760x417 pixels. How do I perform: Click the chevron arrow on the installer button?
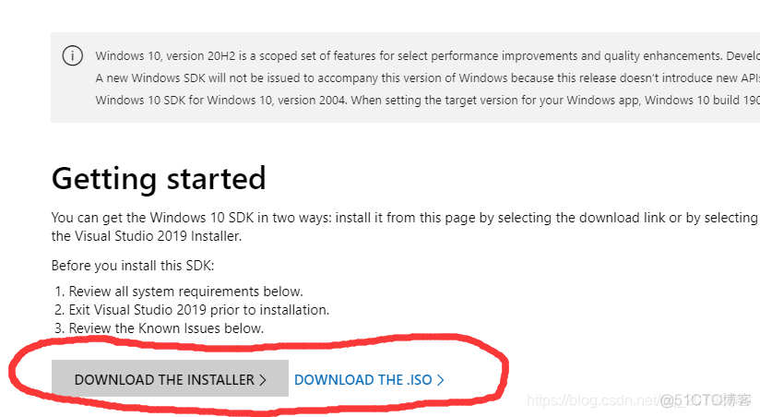(x=263, y=380)
